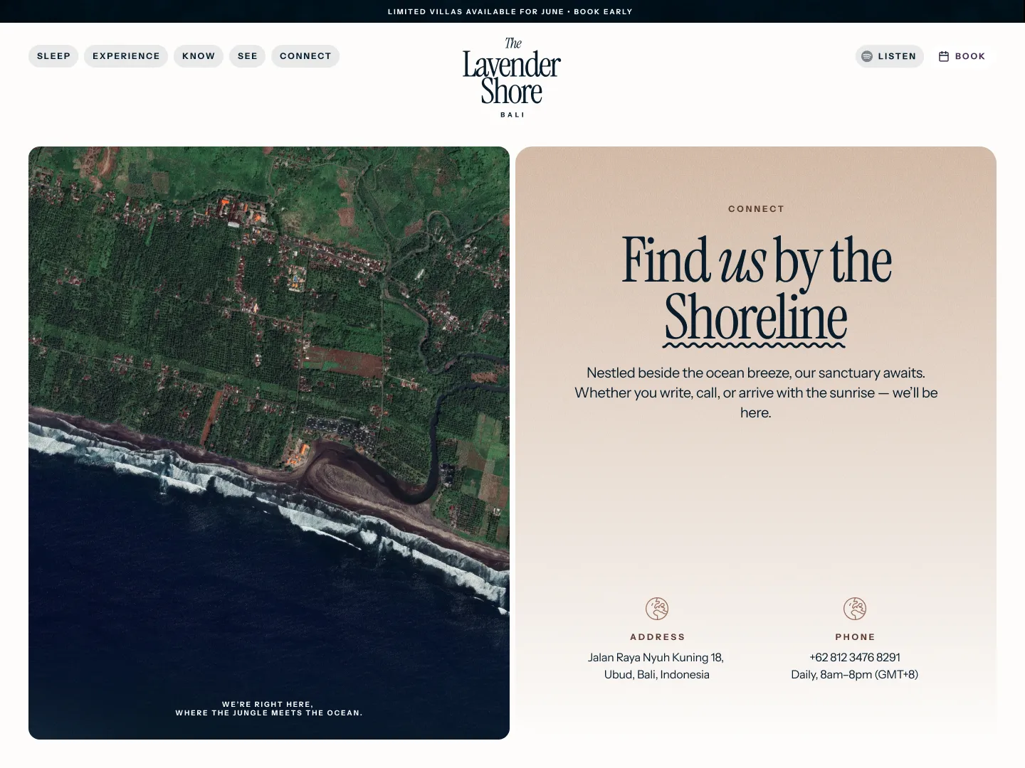The image size is (1025, 768).
Task: Click the Lavender Shore Bali logo
Action: [x=512, y=78]
